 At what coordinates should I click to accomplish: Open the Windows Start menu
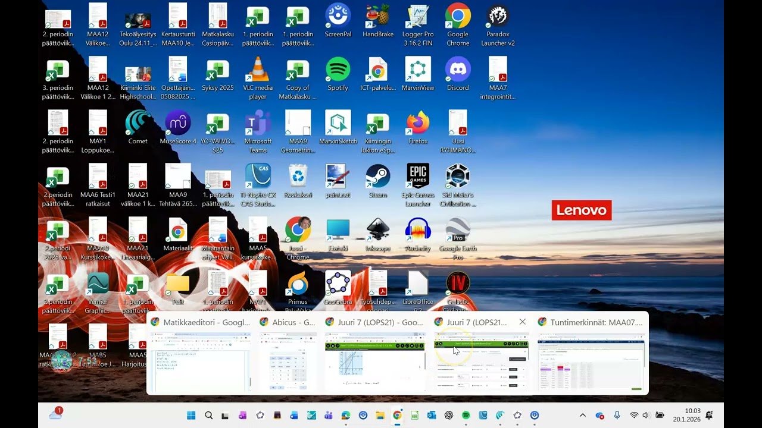191,415
